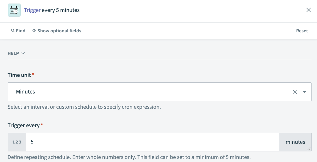Click the resize handle on the minutes field
317x162 pixels.
(309, 148)
